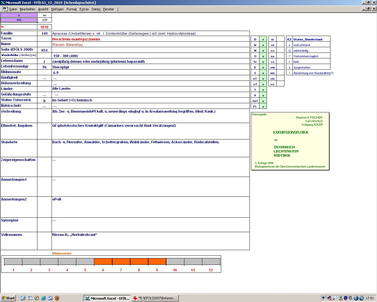The image size is (377, 302).
Task: Click the Familie number 149
Action: click(44, 33)
